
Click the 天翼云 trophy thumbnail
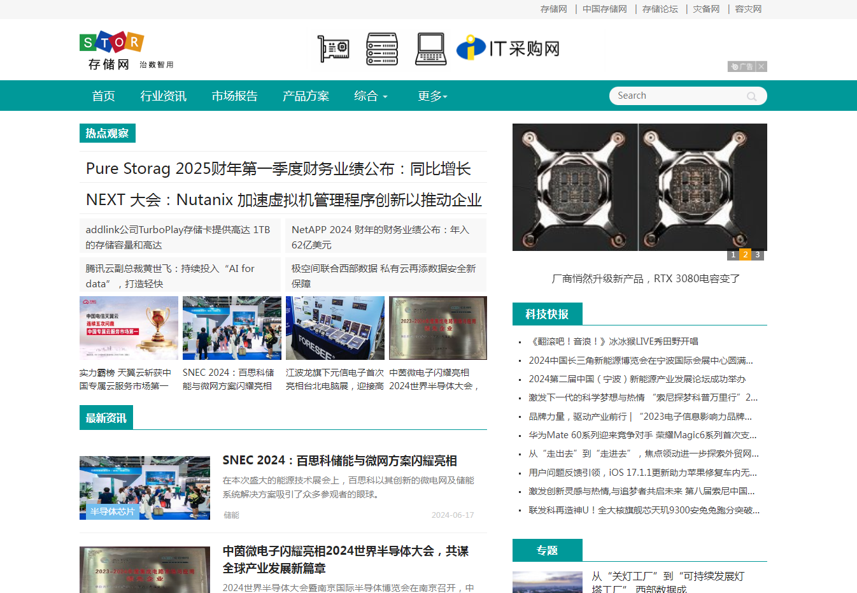click(x=129, y=328)
